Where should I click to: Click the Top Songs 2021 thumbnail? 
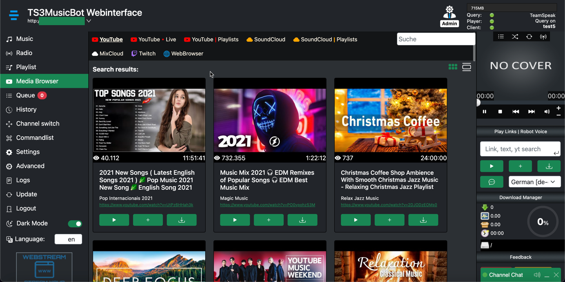(x=149, y=120)
